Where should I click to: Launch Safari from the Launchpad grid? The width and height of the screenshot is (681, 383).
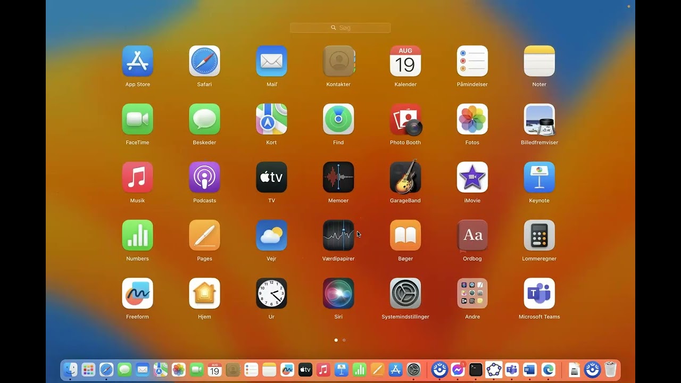204,61
